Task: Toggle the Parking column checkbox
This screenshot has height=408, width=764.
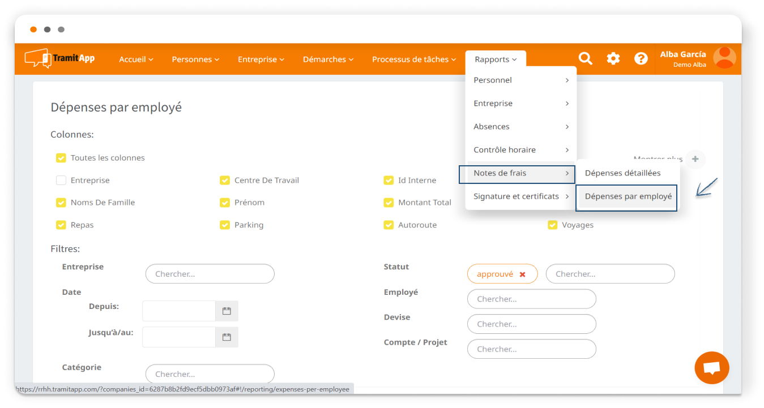Action: click(225, 225)
